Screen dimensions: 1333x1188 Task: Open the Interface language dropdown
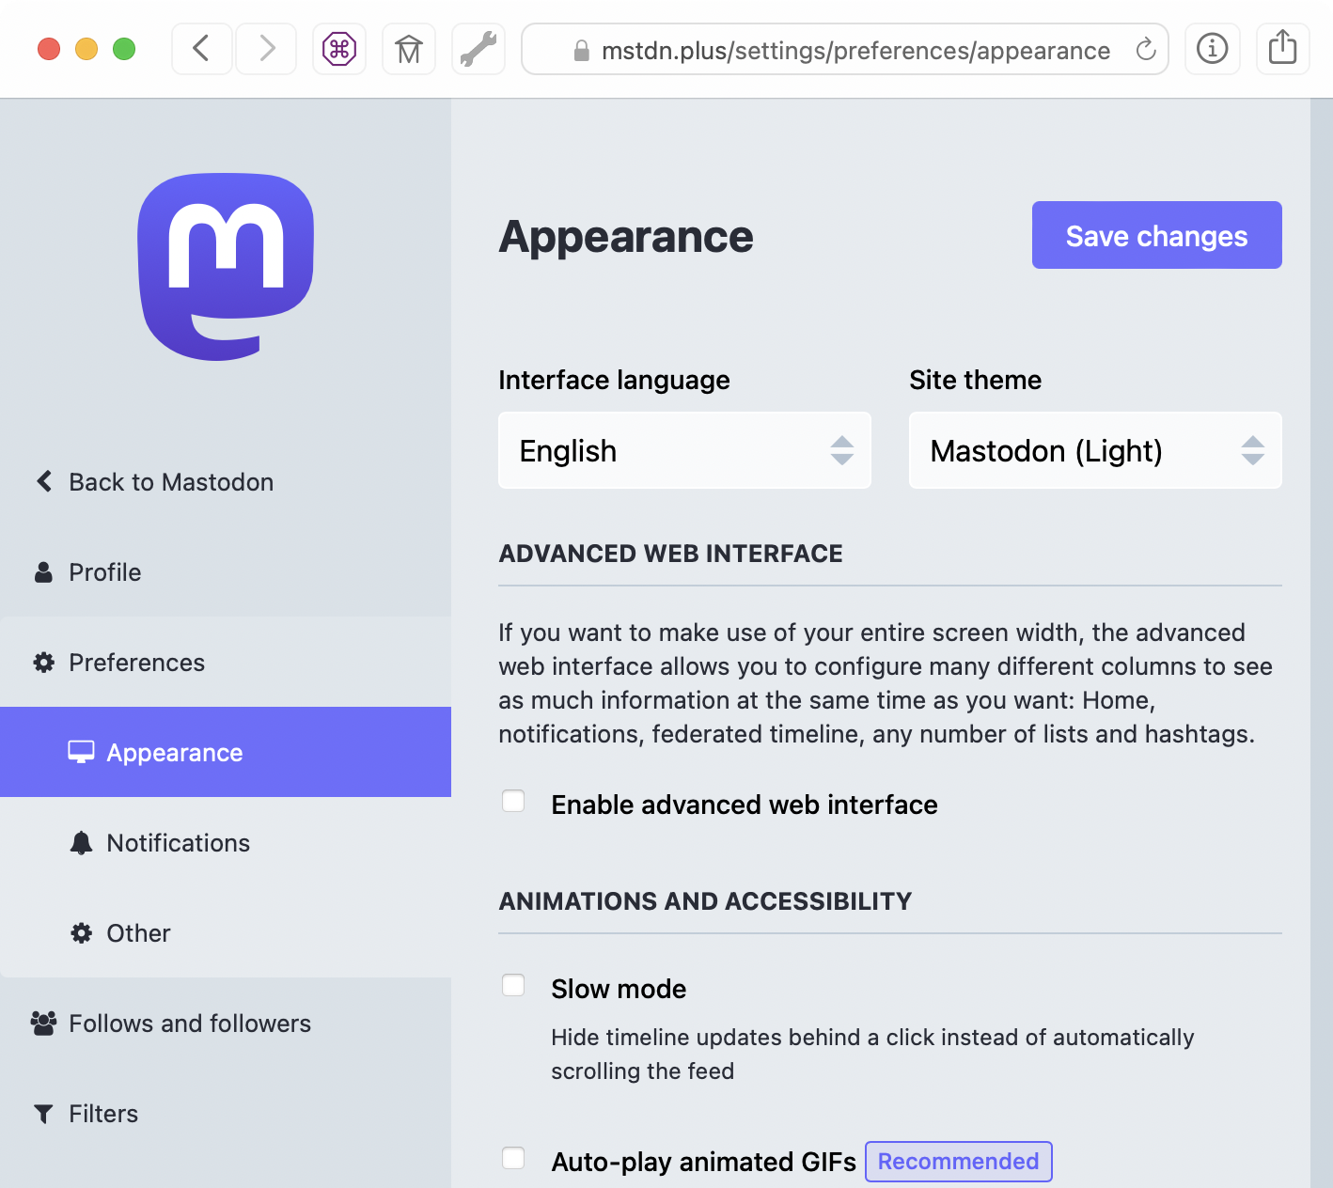point(684,450)
